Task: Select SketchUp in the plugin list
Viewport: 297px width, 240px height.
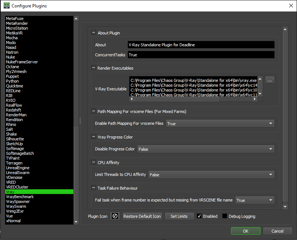Action: 39,144
